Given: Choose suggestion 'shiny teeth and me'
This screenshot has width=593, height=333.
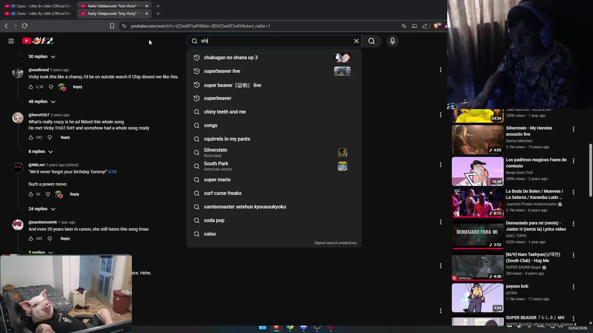Looking at the screenshot, I should (274, 112).
